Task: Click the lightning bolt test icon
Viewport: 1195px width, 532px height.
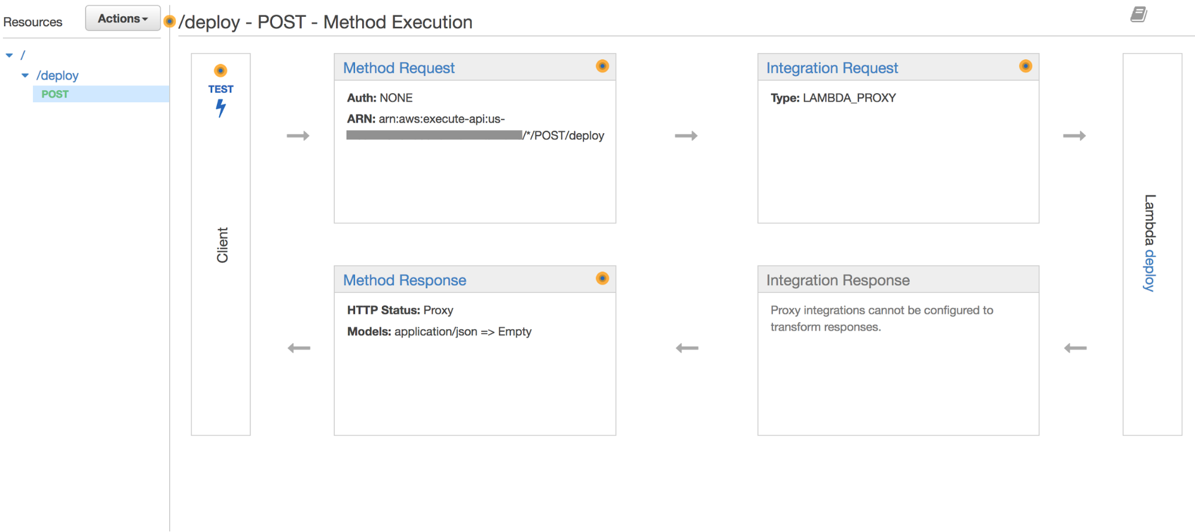Action: point(221,108)
